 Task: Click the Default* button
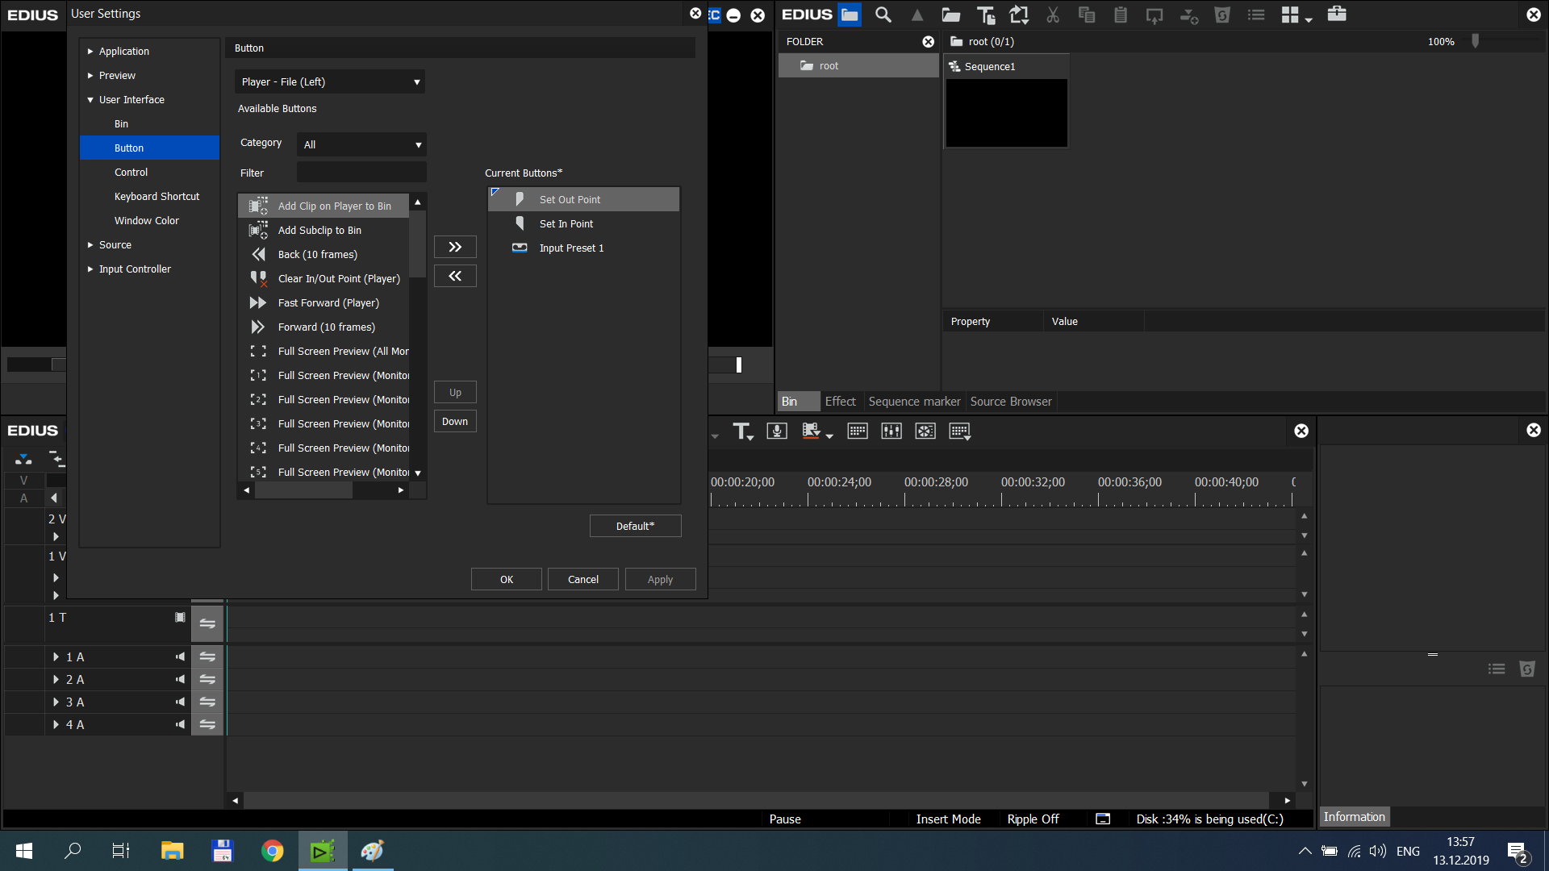click(635, 526)
